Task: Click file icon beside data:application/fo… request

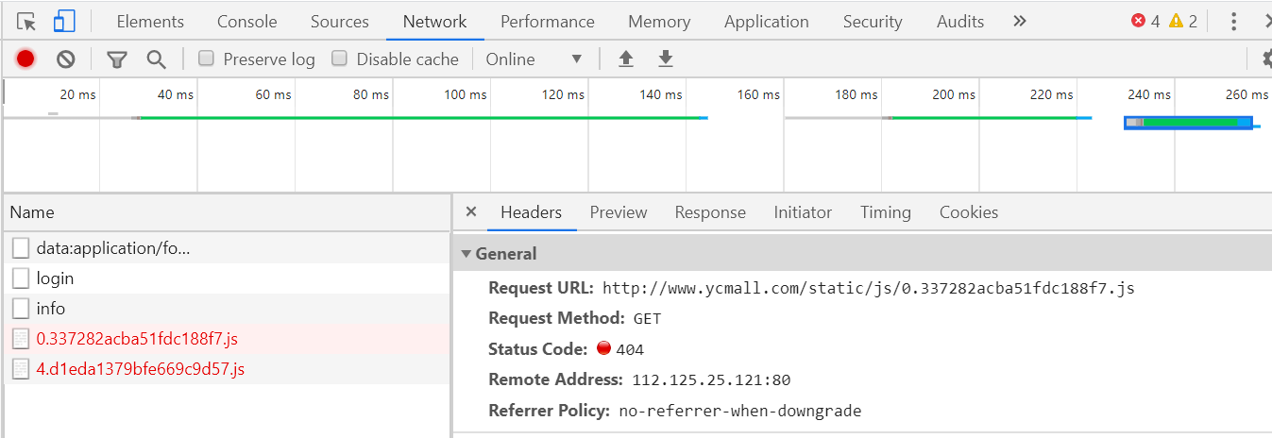Action: click(21, 248)
